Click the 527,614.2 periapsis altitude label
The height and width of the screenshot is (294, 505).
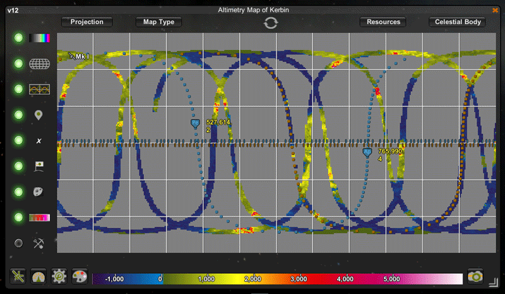[x=218, y=126]
